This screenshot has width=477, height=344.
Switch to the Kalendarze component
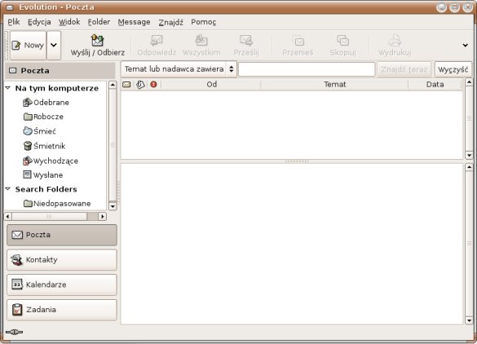pyautogui.click(x=62, y=284)
